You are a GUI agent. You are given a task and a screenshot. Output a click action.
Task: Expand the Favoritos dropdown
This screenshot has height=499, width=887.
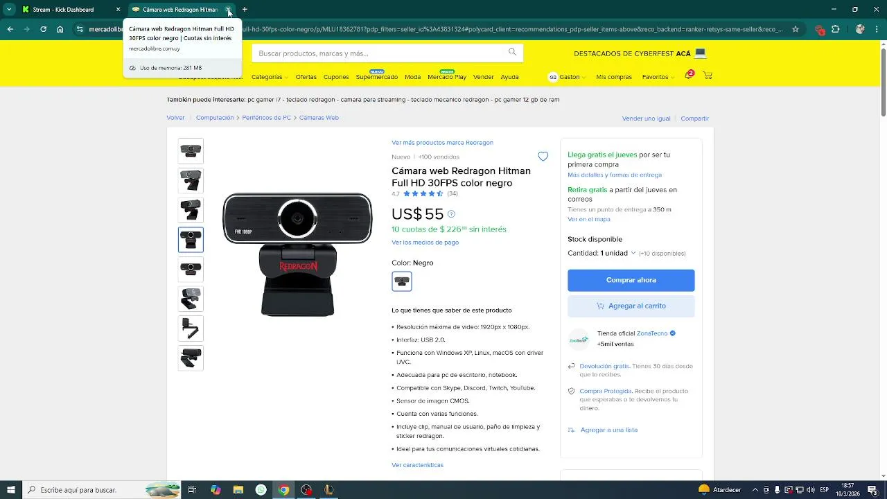tap(658, 77)
